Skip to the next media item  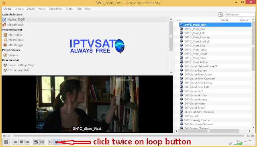(x=27, y=142)
